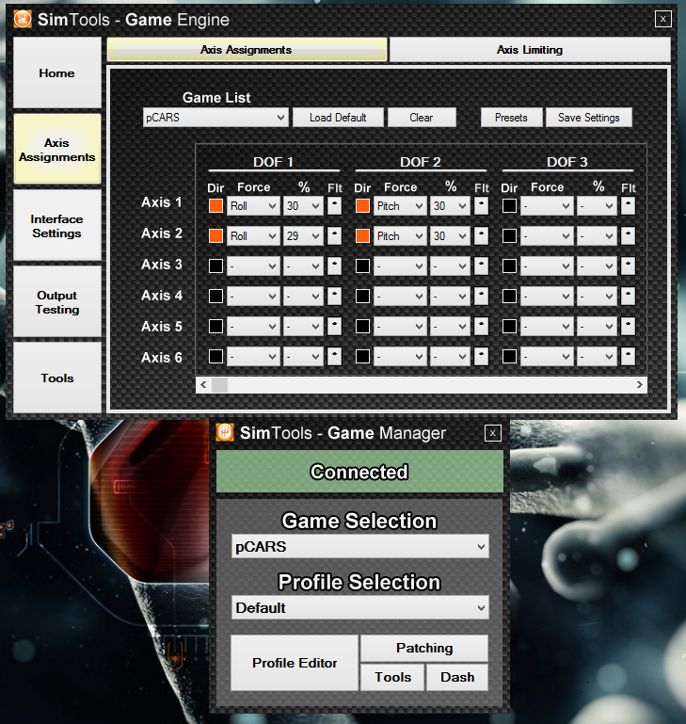Image resolution: width=686 pixels, height=724 pixels.
Task: Open Axis 4 DOF 1 filter button
Action: pyautogui.click(x=334, y=296)
